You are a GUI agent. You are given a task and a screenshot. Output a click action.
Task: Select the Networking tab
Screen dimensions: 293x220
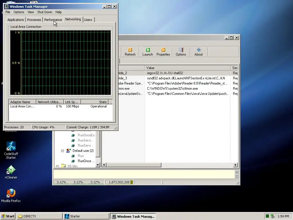[73, 19]
